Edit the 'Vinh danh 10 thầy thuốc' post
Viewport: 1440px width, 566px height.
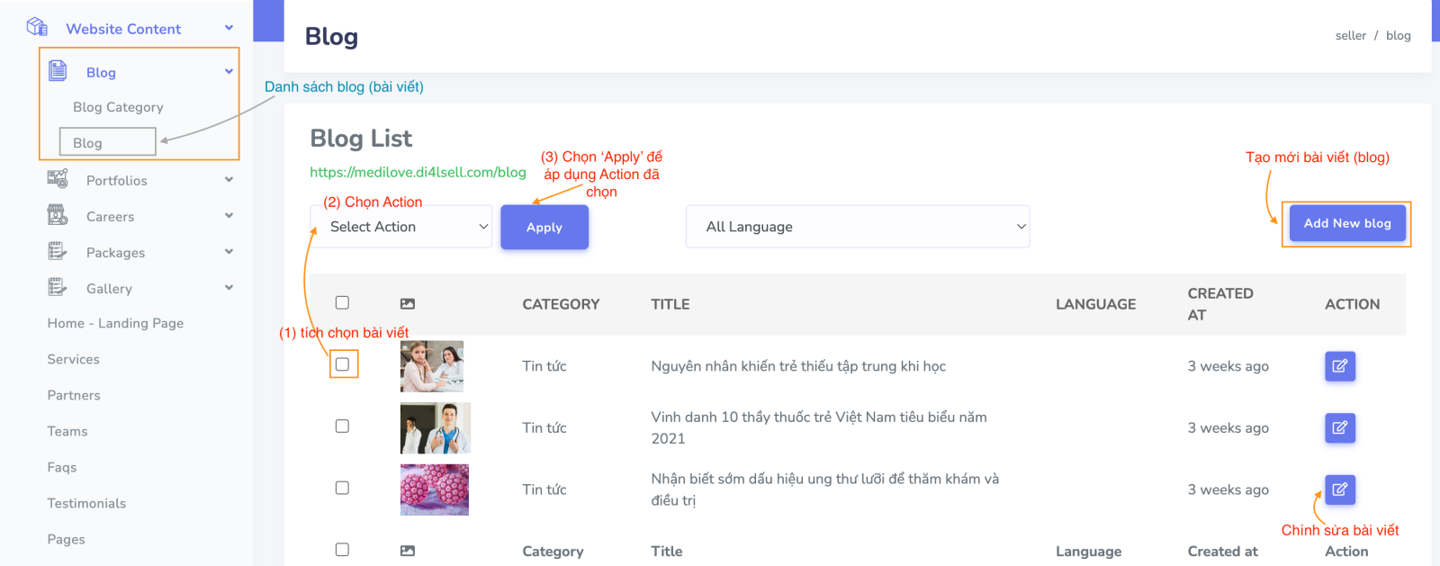pos(1339,427)
